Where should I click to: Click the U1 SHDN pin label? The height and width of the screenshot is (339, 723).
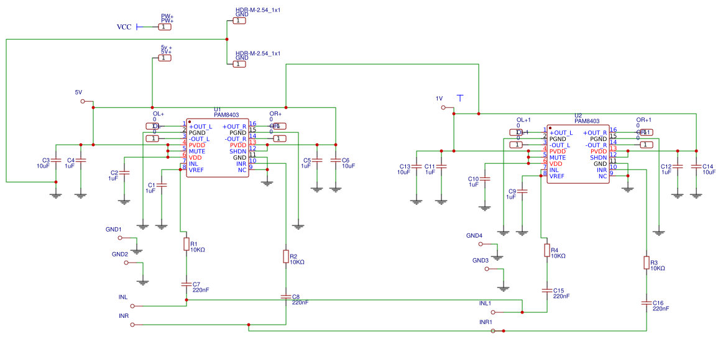click(238, 151)
